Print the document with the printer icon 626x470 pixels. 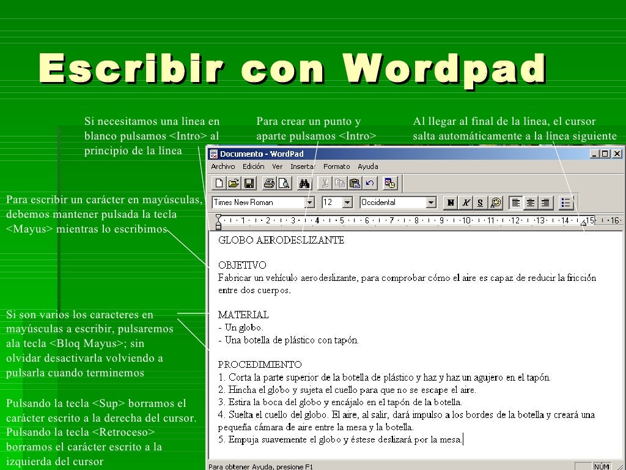pyautogui.click(x=269, y=184)
